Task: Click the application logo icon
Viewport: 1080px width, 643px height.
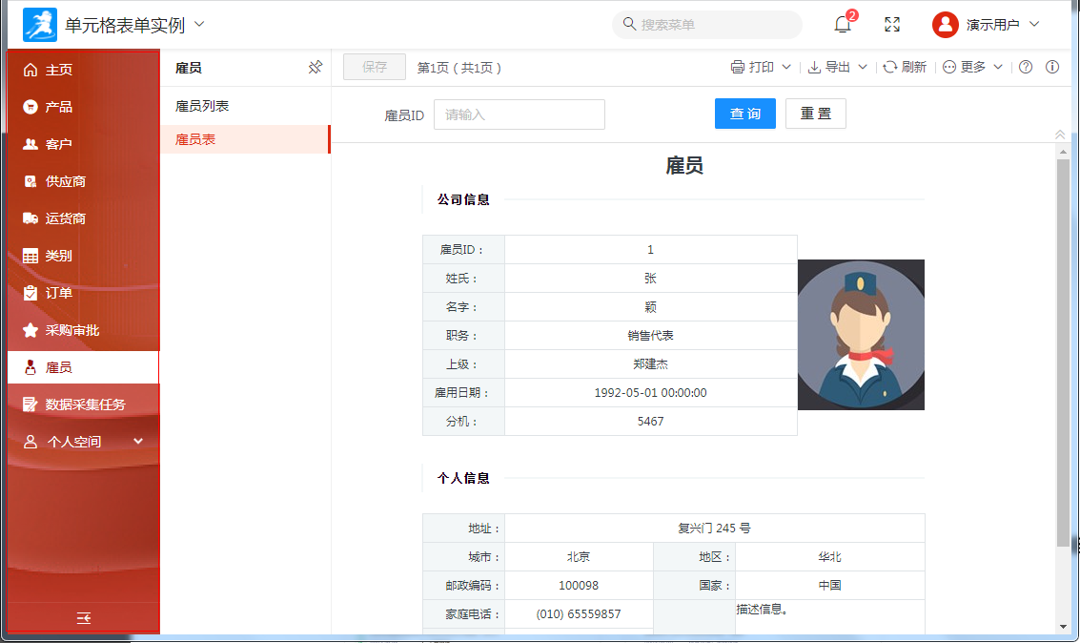Action: (x=40, y=25)
